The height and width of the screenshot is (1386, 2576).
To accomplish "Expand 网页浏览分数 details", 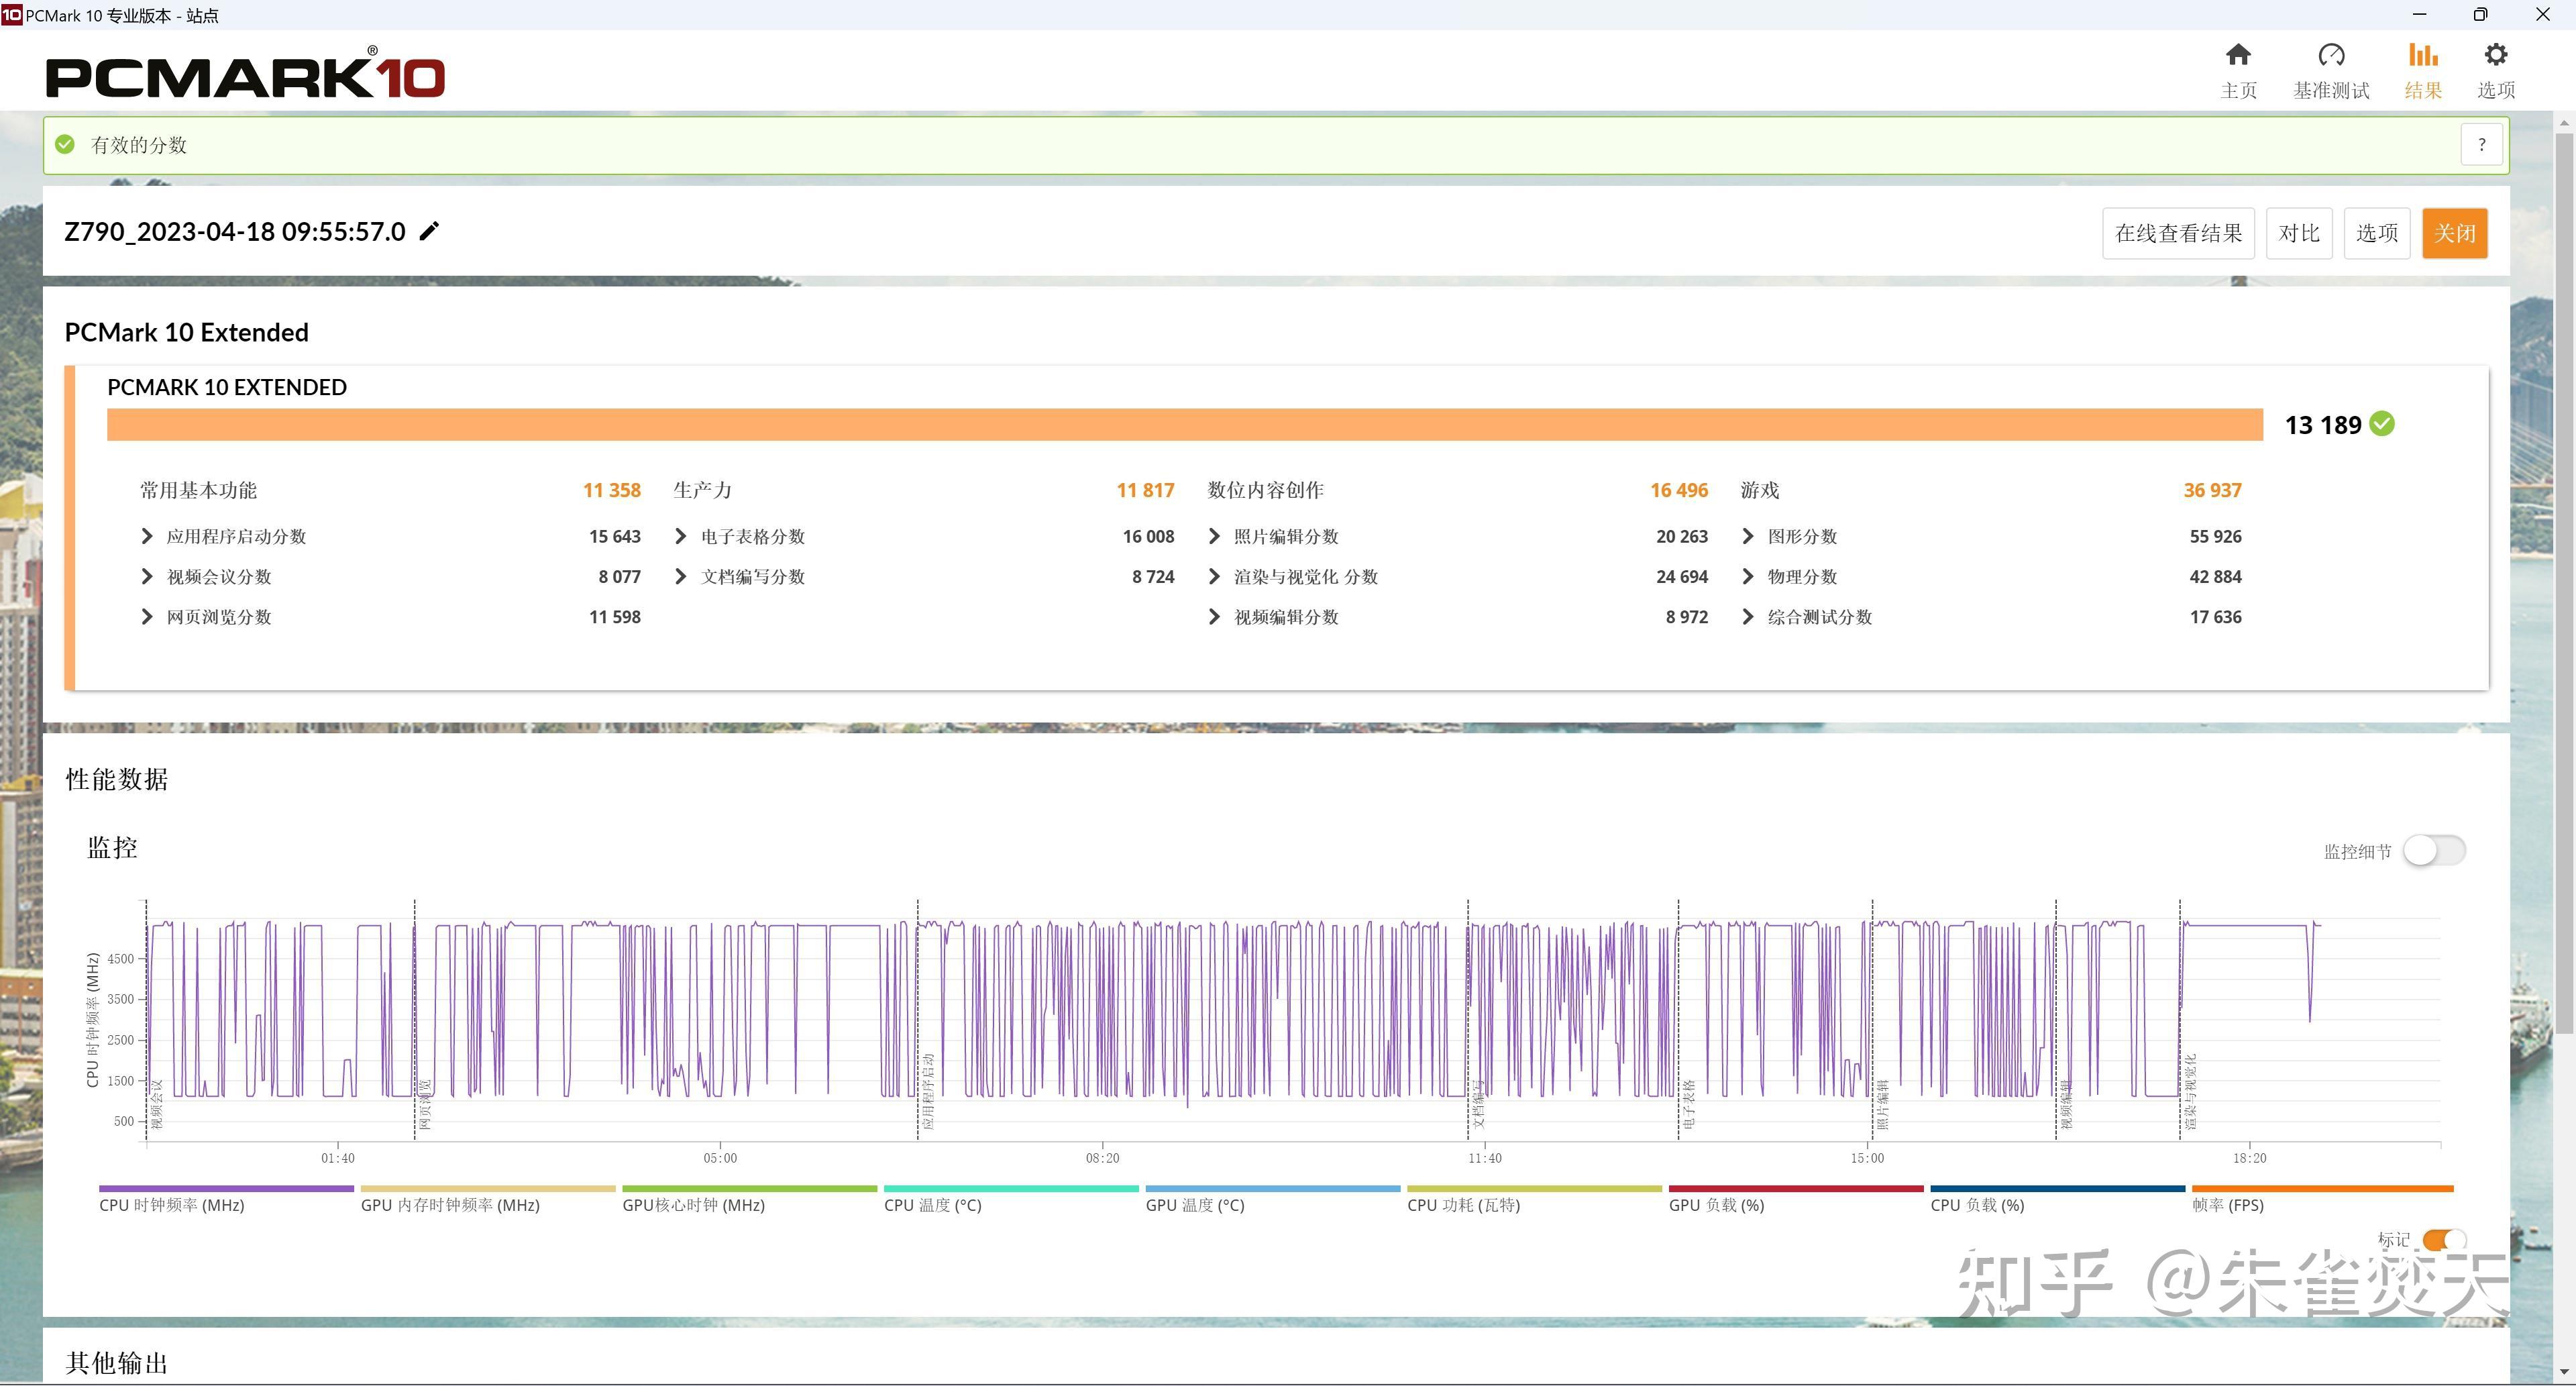I will (x=147, y=616).
